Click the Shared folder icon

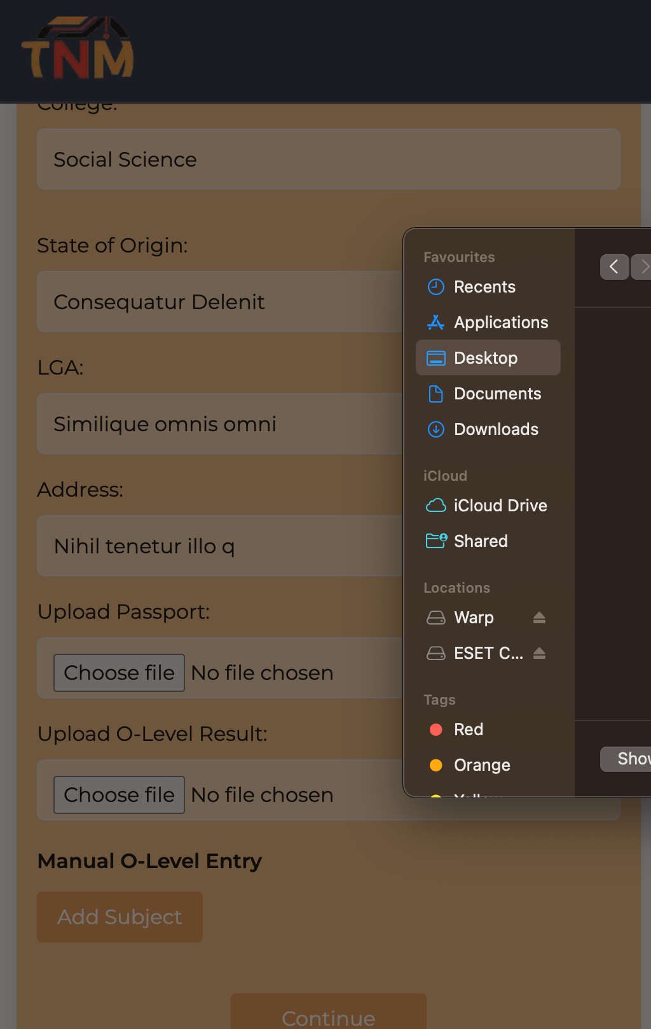435,541
